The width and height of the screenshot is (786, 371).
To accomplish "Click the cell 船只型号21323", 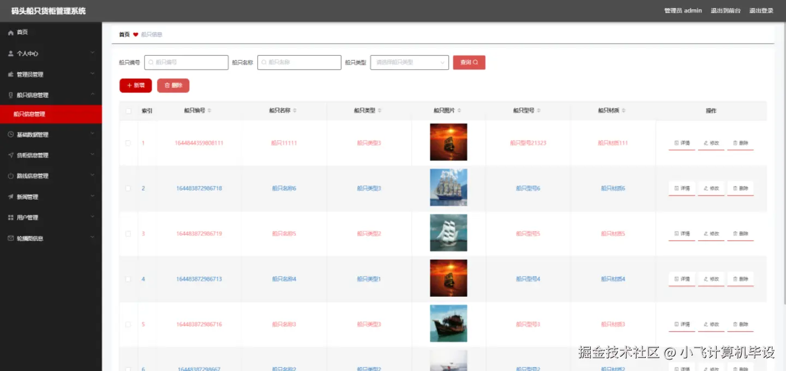I will pyautogui.click(x=528, y=143).
